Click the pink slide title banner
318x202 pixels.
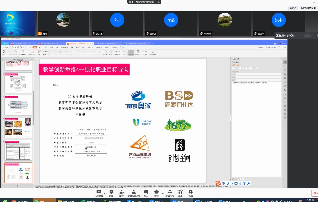pyautogui.click(x=84, y=70)
